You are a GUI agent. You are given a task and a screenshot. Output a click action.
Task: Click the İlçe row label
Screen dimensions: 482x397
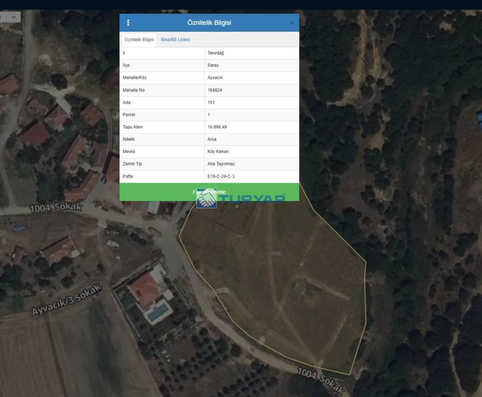126,65
